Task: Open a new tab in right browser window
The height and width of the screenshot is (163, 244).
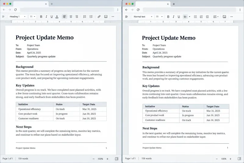Action: click(174, 4)
